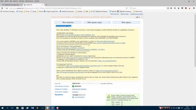Expand the Ru language dropdown
This screenshot has width=196, height=110.
(139, 17)
